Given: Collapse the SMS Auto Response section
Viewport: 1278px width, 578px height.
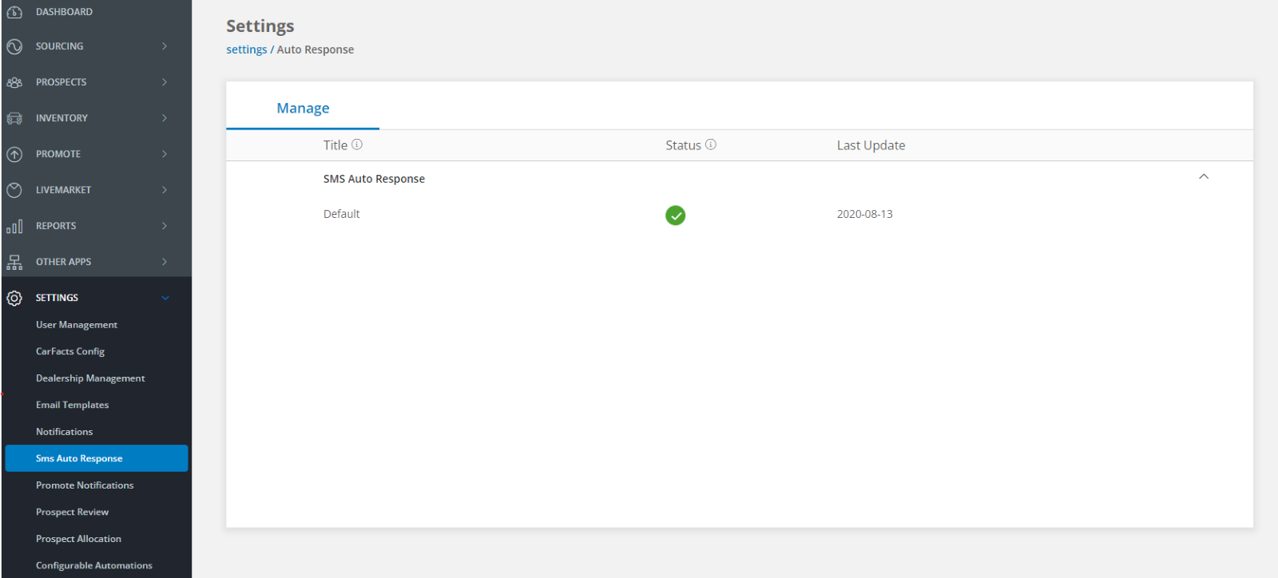Looking at the screenshot, I should tap(1203, 177).
